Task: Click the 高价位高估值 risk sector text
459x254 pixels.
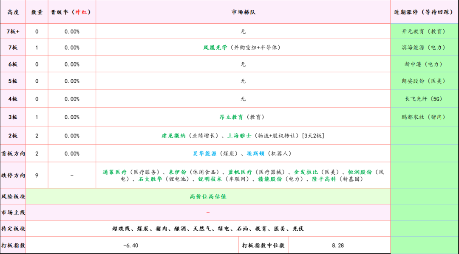Action: tap(208, 196)
